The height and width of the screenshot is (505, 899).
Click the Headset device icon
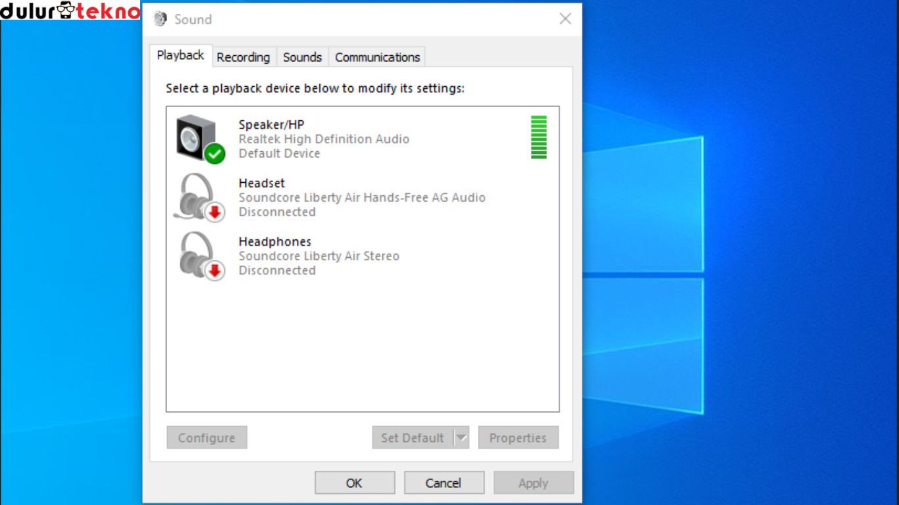click(x=199, y=197)
